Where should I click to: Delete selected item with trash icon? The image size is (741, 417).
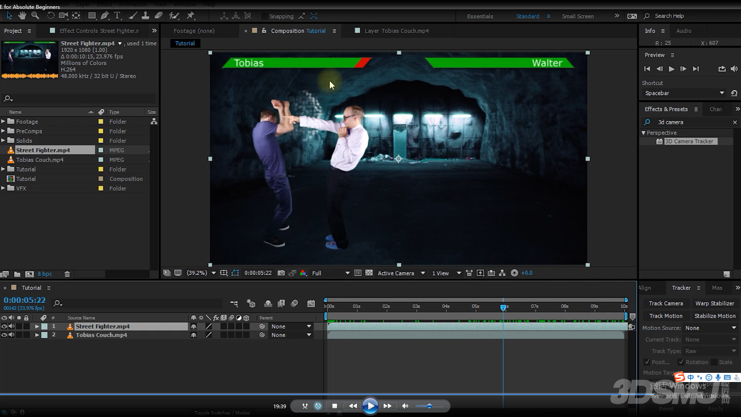[x=67, y=274]
